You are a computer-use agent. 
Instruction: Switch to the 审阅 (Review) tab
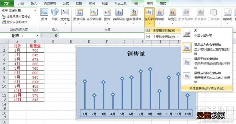pyautogui.click(x=92, y=3)
